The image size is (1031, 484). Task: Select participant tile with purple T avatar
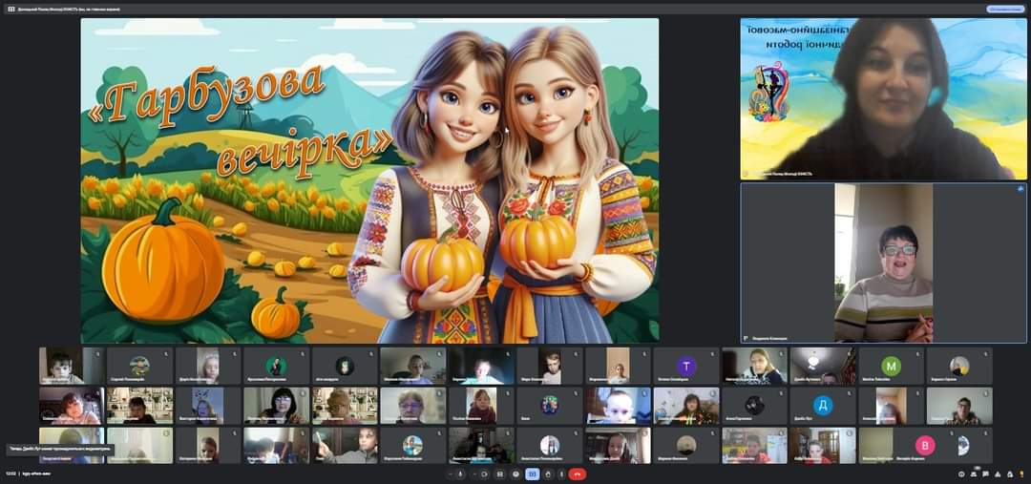click(686, 367)
